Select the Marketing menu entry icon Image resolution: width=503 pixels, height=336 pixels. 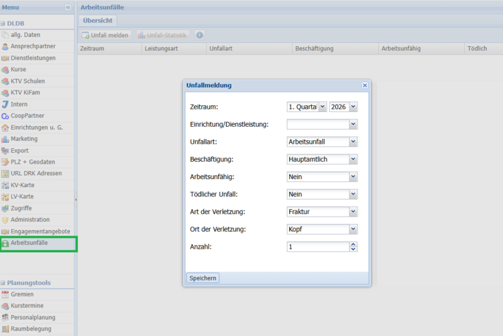pyautogui.click(x=5, y=139)
